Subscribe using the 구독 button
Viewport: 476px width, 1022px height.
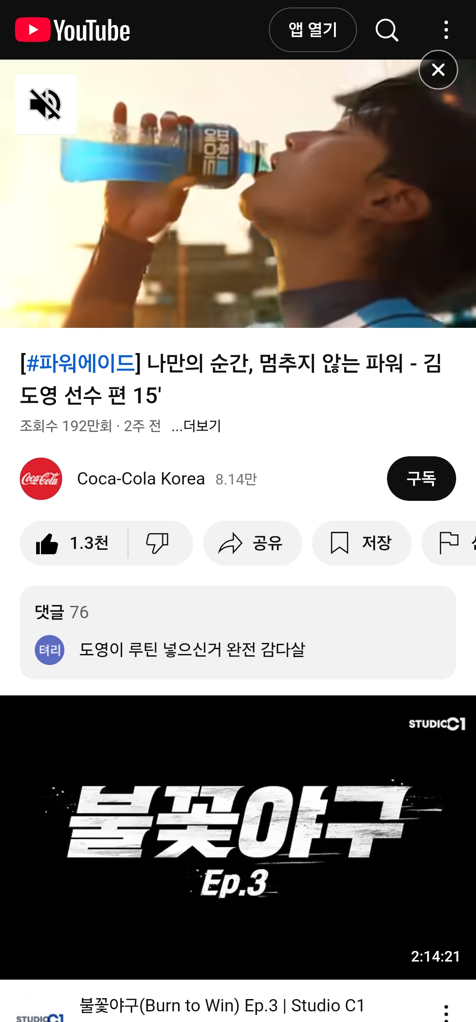[x=421, y=479]
